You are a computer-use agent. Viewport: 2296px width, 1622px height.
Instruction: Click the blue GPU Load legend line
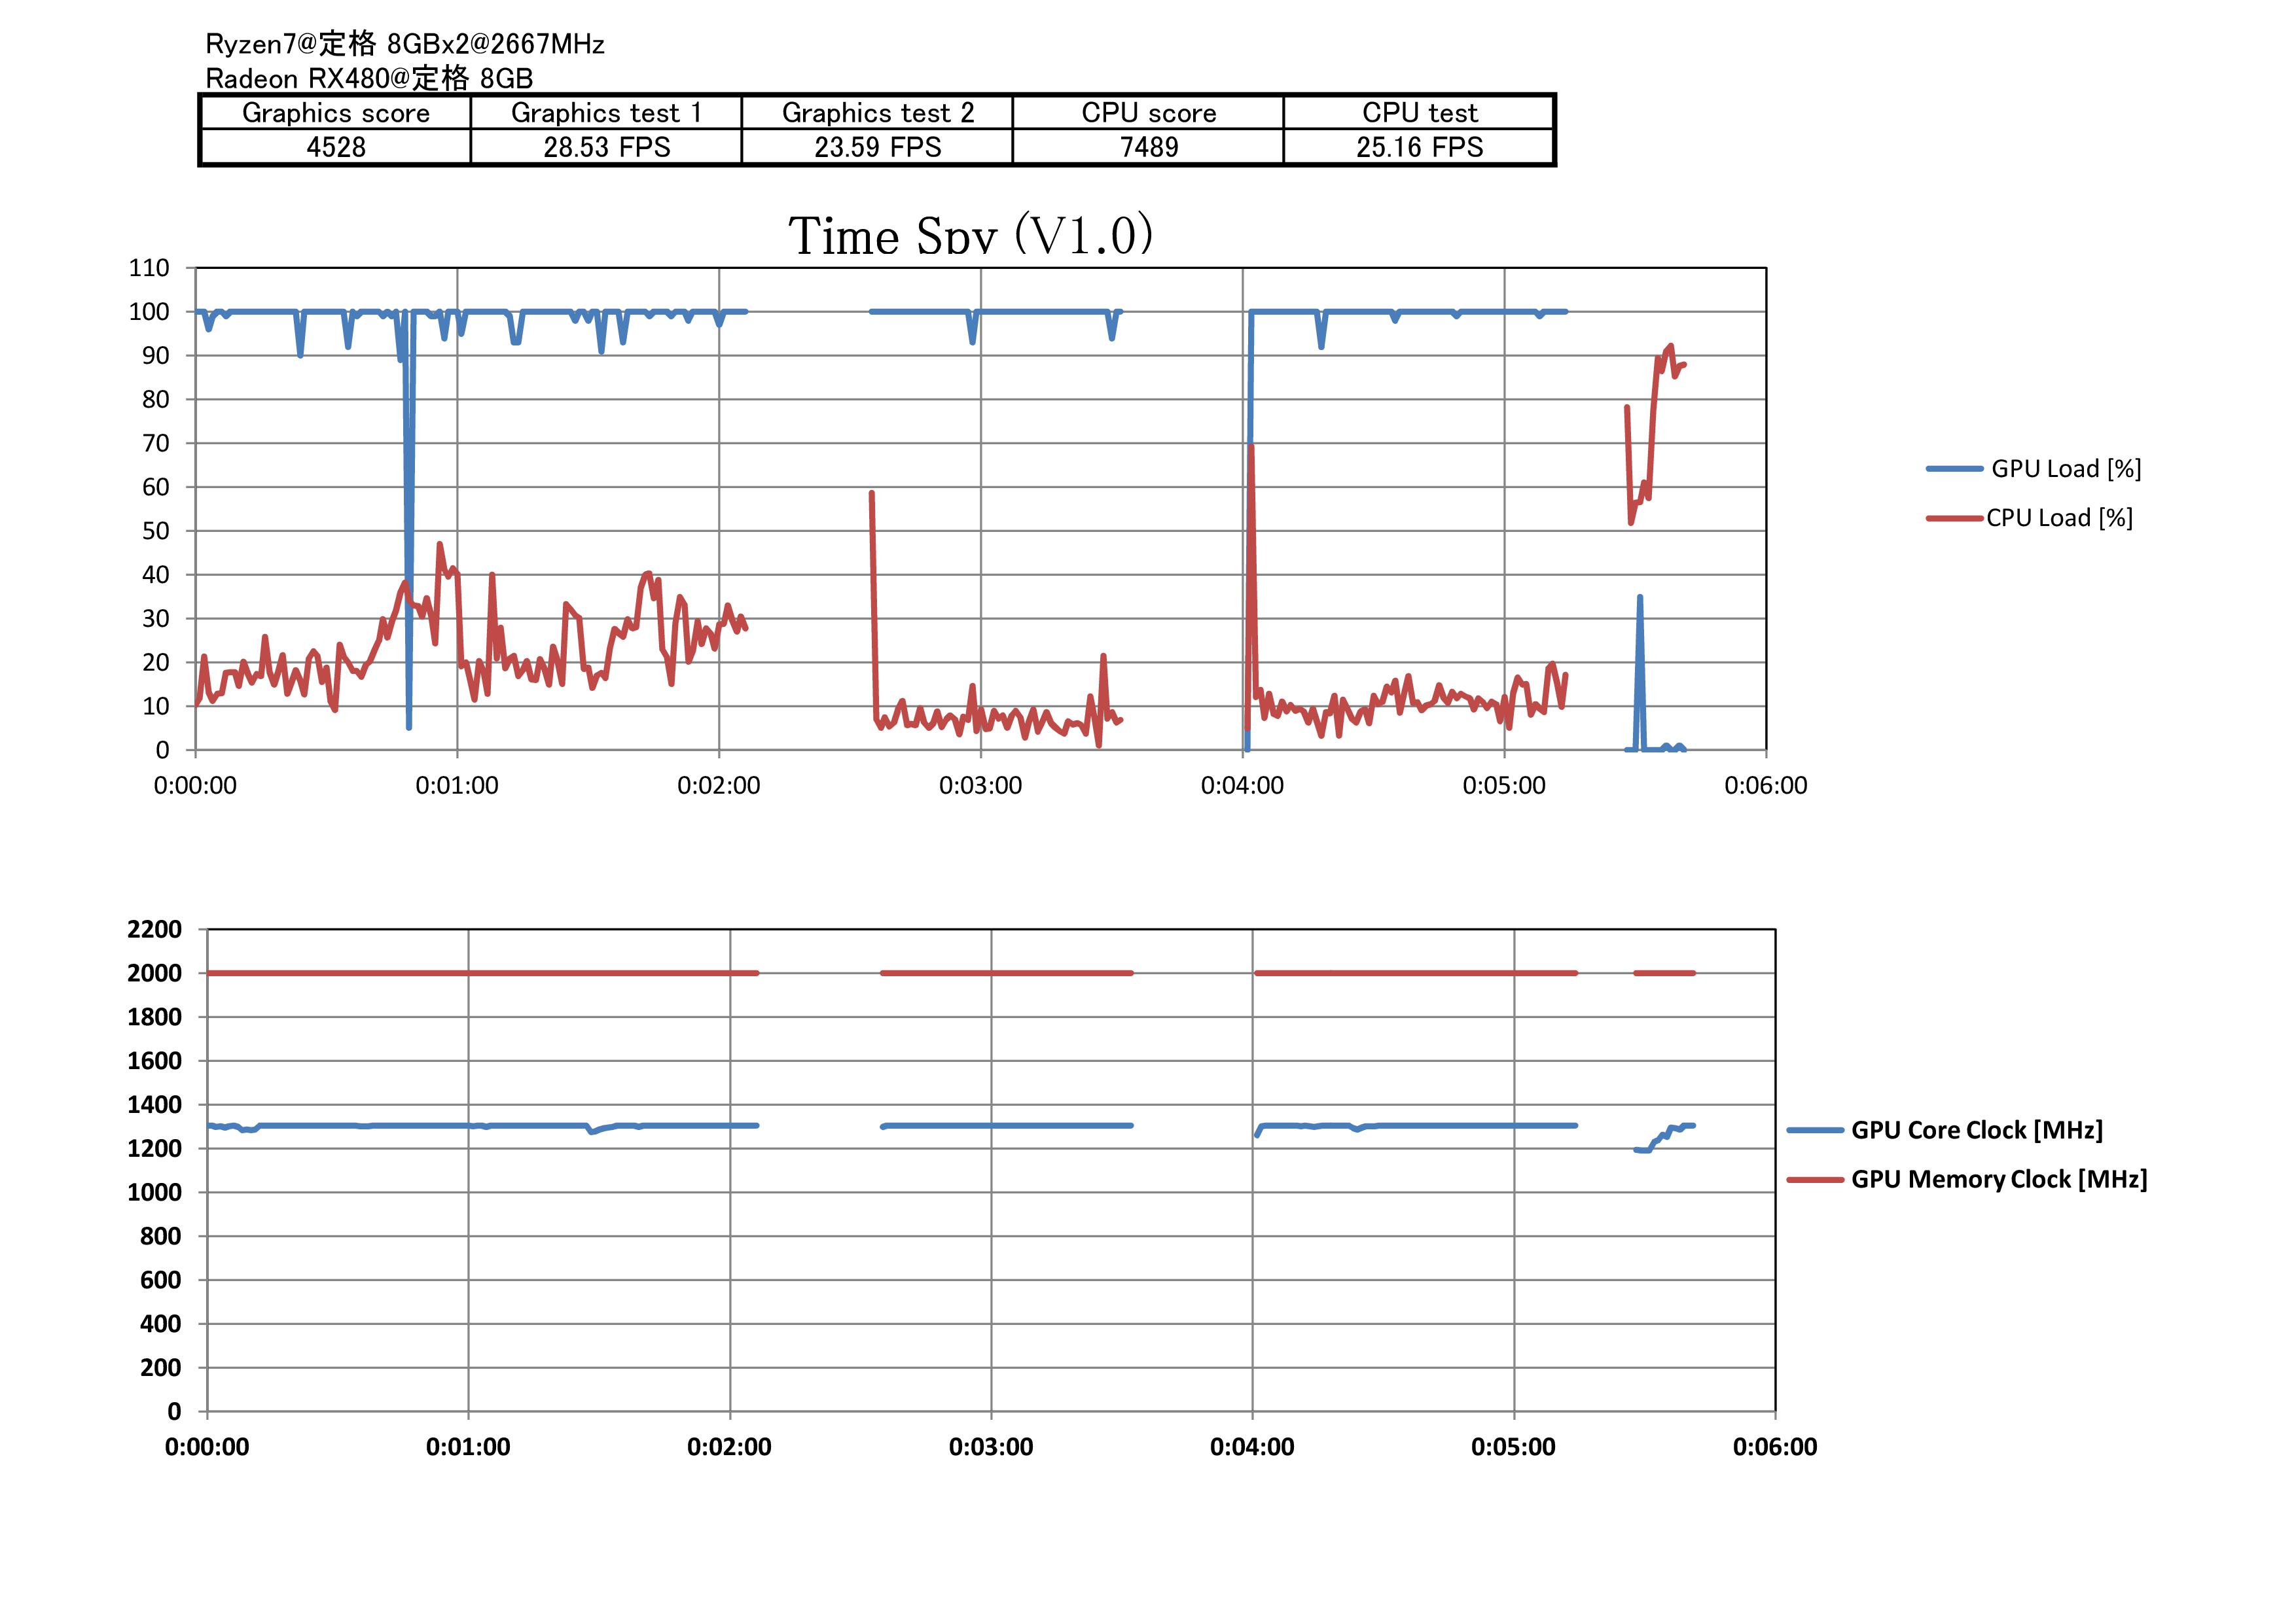(x=1954, y=468)
